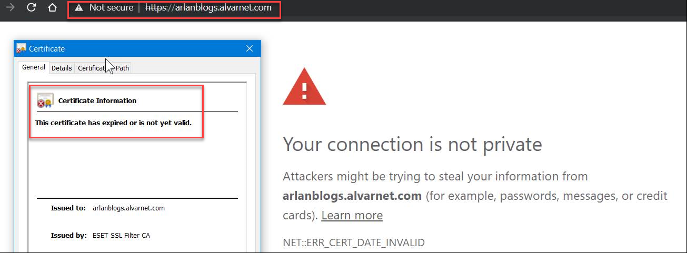Switch to the General tab
Viewport: 687px width, 253px height.
(34, 67)
